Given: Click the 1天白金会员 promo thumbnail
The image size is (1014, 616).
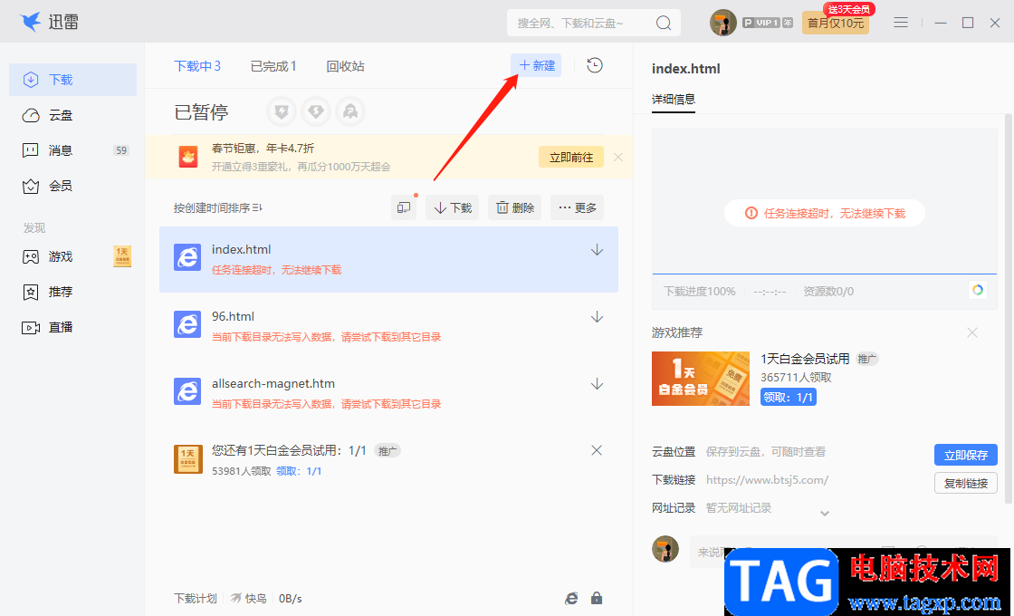Looking at the screenshot, I should [x=701, y=379].
